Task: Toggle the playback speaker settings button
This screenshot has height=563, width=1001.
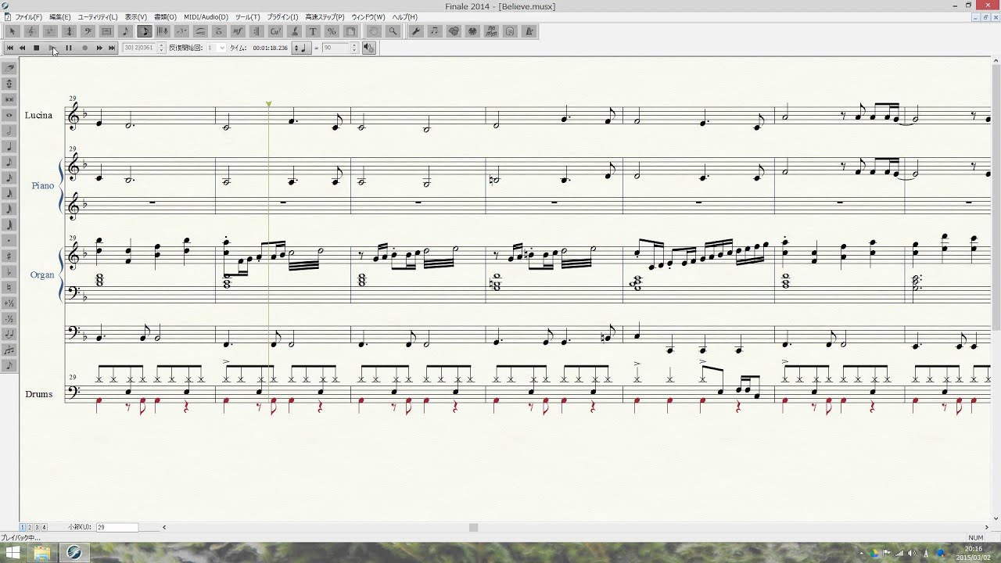Action: pos(368,48)
